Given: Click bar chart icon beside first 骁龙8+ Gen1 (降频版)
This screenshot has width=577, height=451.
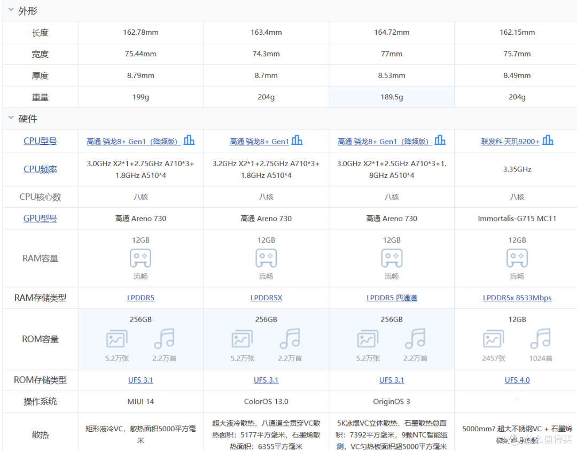Looking at the screenshot, I should [189, 140].
